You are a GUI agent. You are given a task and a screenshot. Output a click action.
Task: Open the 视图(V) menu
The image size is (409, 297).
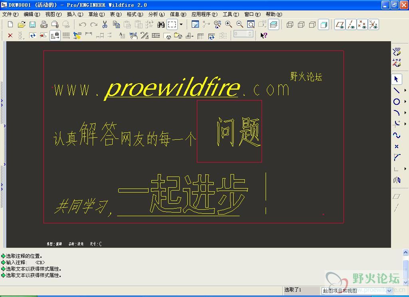tap(54, 14)
